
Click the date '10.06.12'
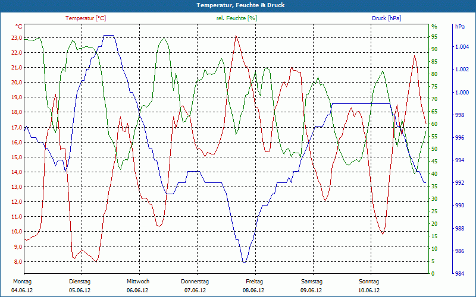(369, 290)
